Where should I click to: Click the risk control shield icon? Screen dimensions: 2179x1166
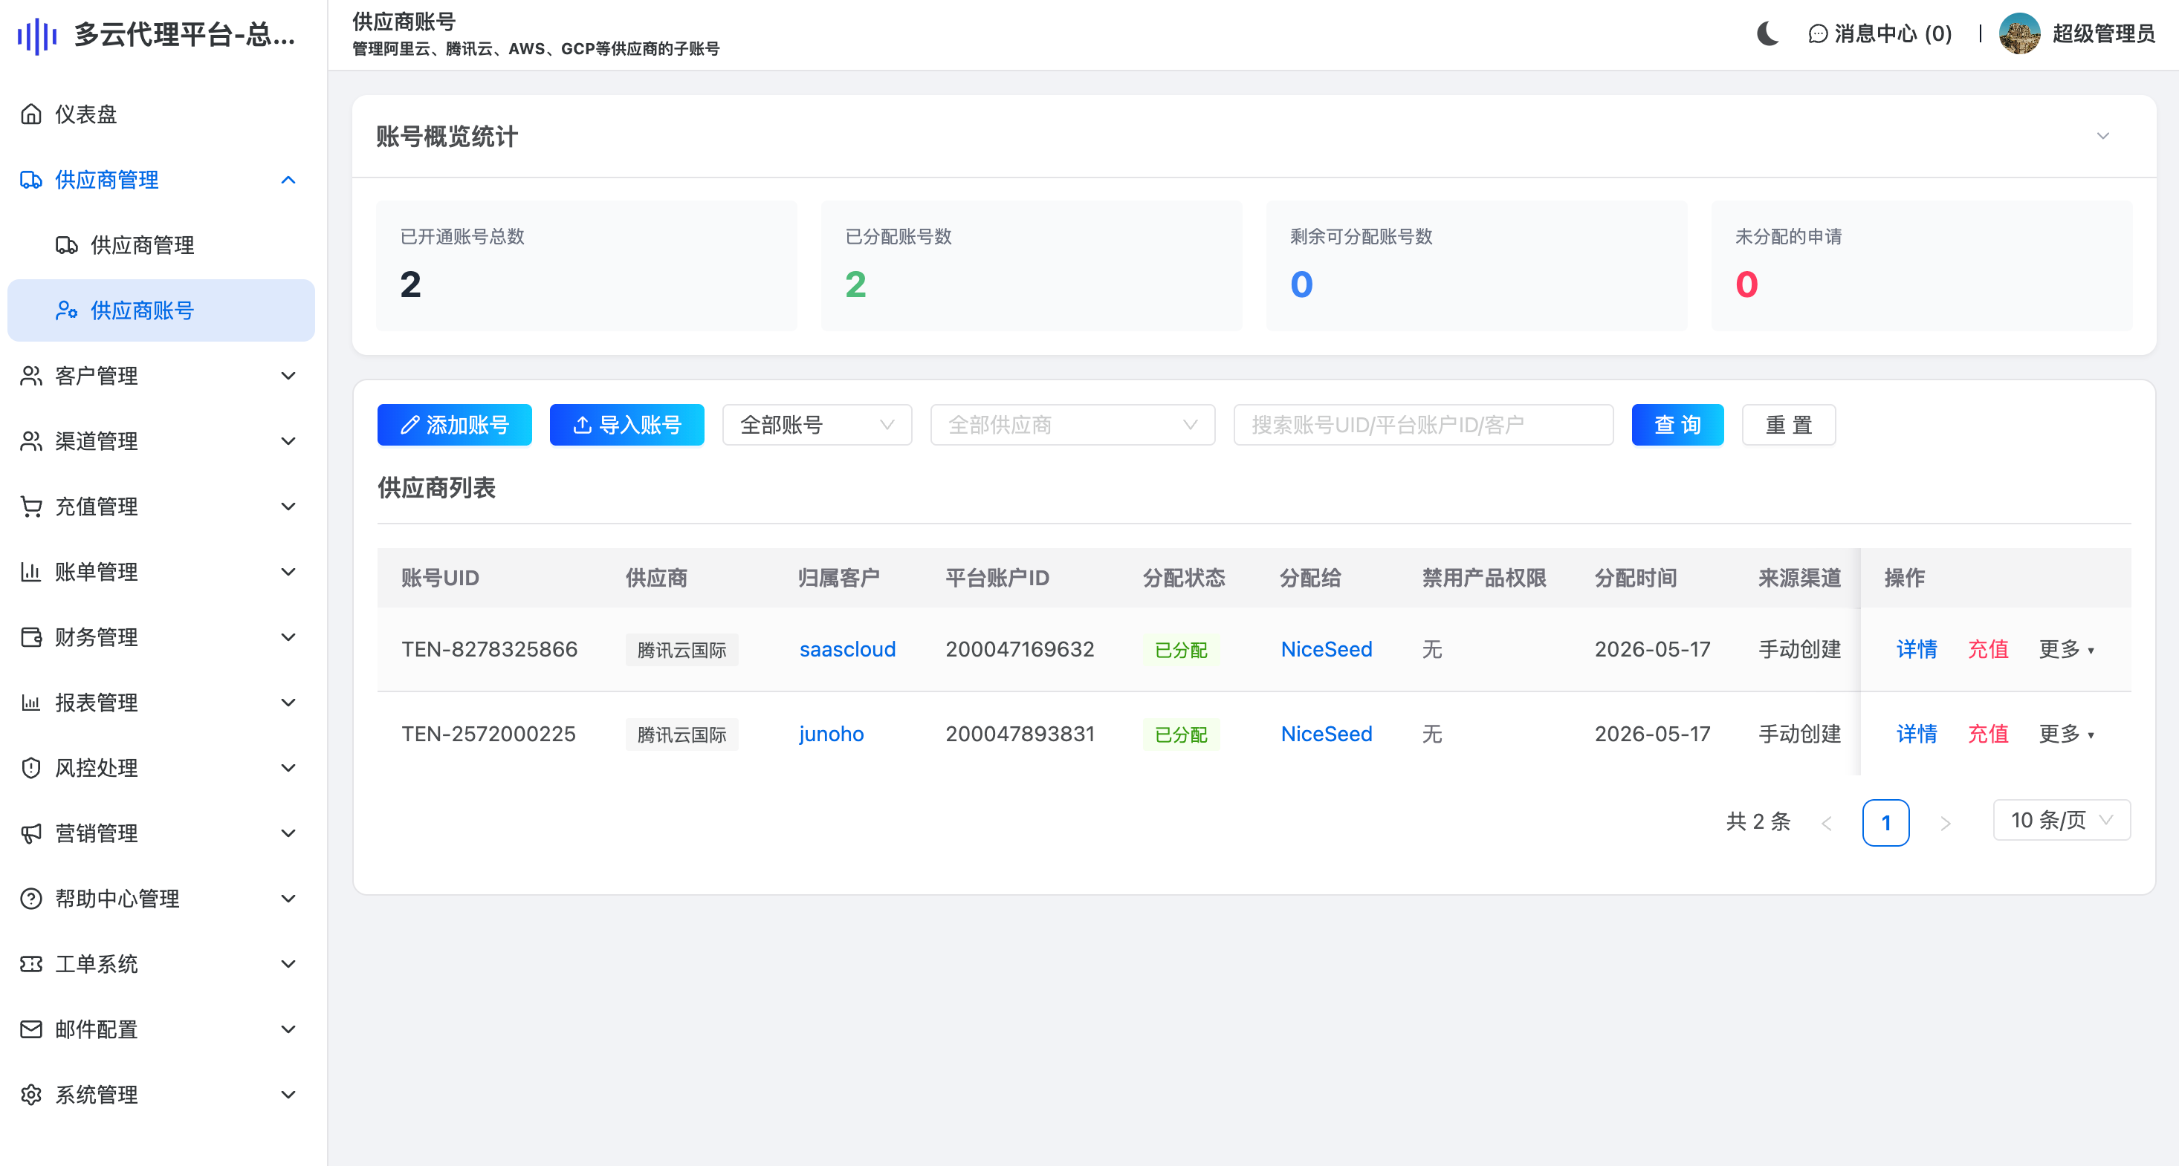coord(31,768)
